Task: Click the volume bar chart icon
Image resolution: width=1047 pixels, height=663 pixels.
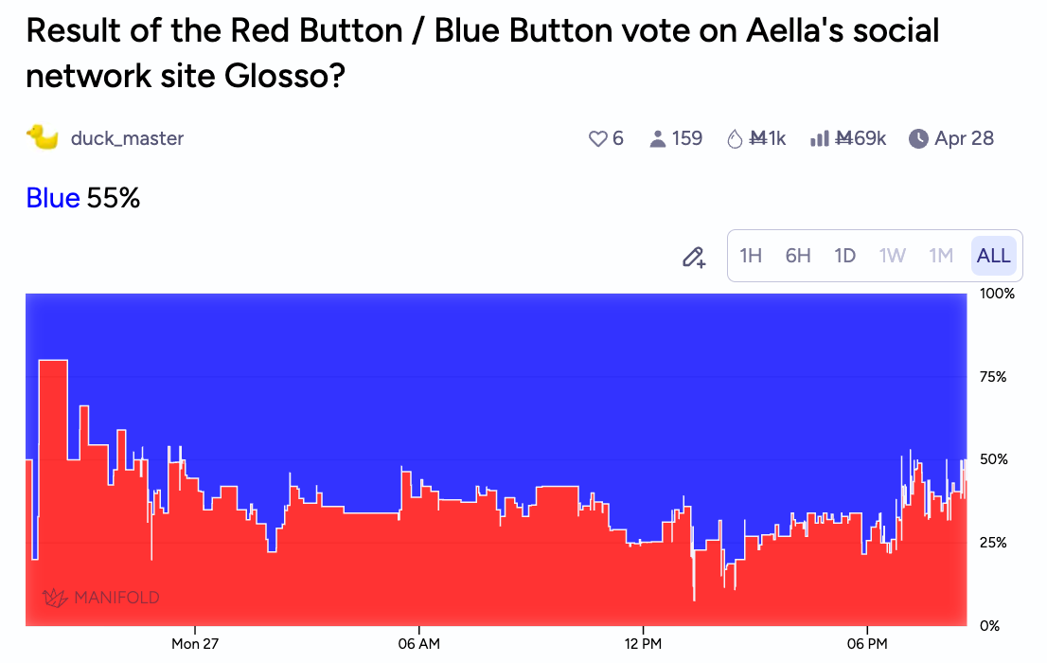Action: click(x=820, y=139)
